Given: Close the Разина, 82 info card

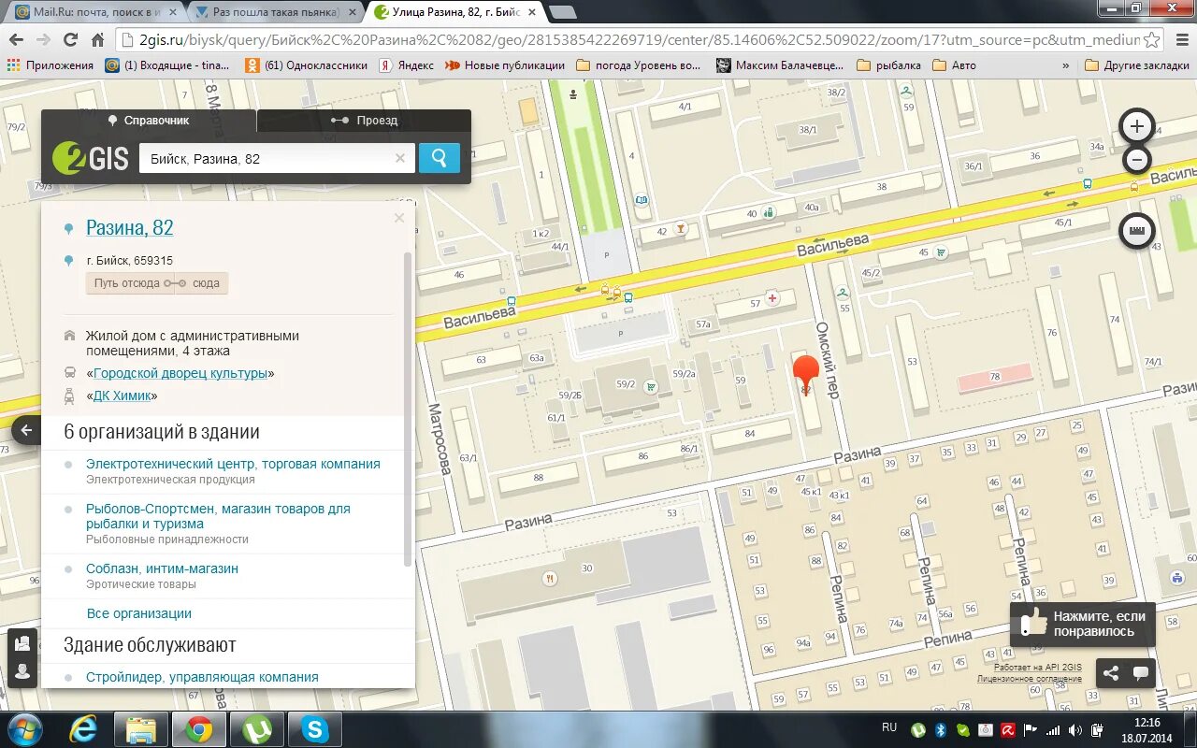Looking at the screenshot, I should [x=399, y=218].
